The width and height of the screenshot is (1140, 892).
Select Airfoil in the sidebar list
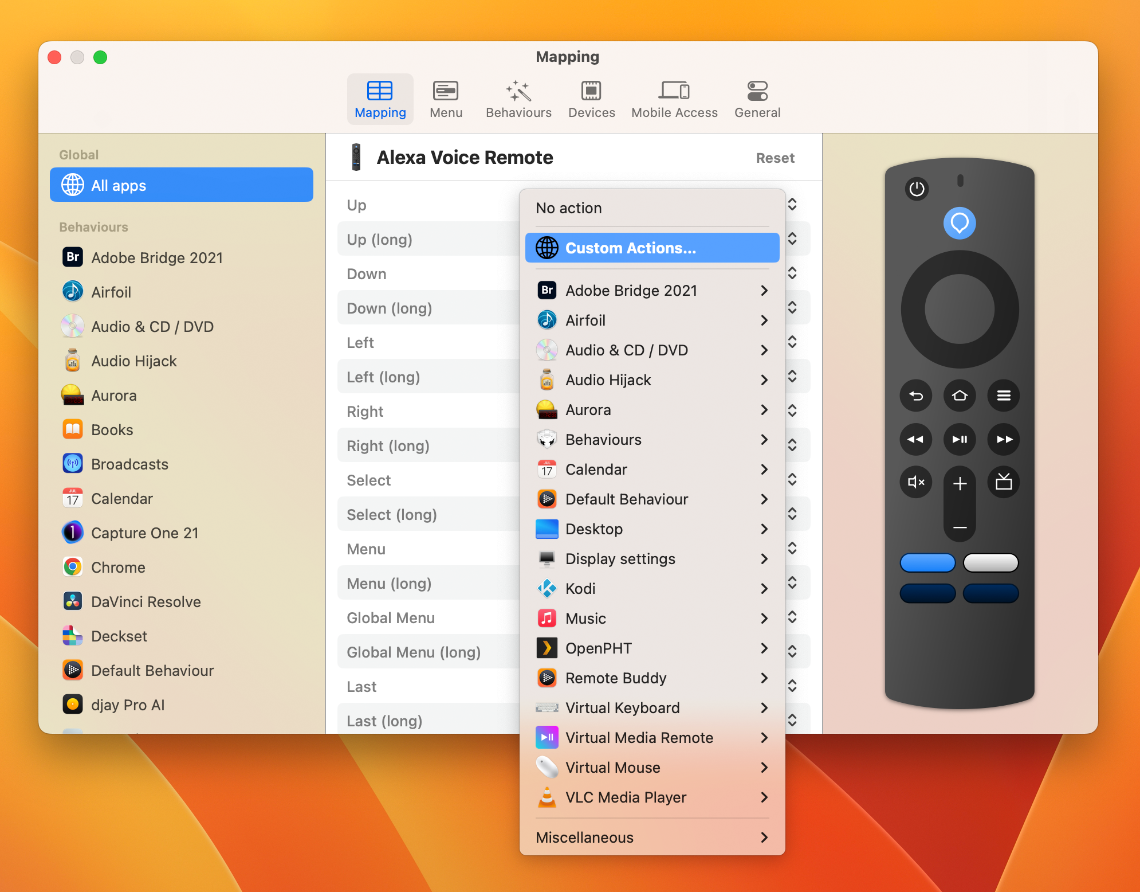coord(181,292)
